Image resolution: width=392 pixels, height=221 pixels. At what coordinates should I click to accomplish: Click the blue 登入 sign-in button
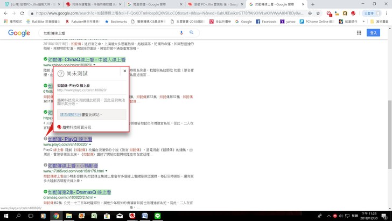pyautogui.click(x=373, y=33)
